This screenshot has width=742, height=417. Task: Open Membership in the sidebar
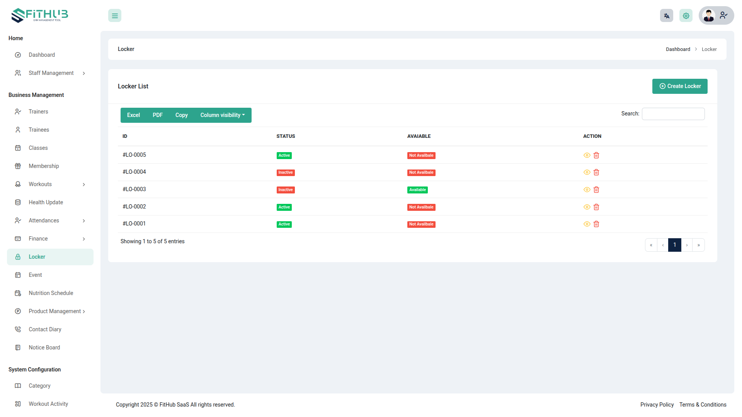click(44, 166)
